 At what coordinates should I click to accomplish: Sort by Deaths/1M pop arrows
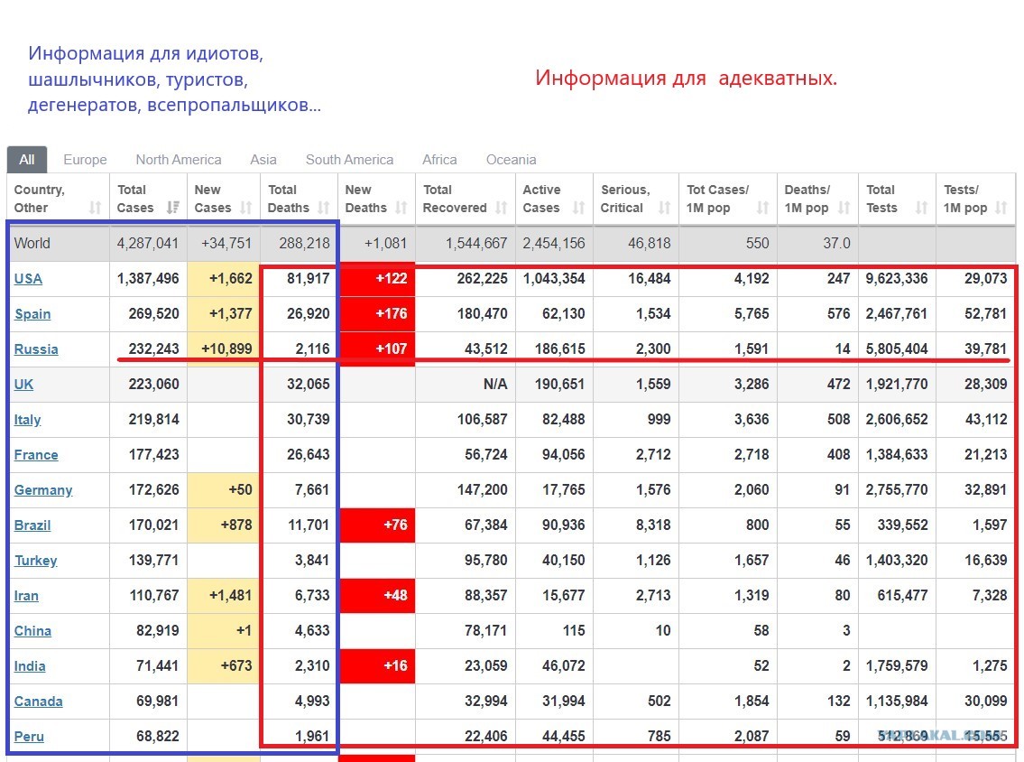pos(844,208)
